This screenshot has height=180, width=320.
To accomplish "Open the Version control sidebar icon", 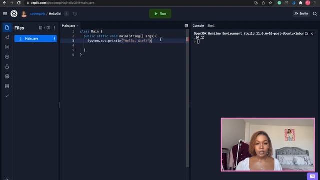I will 7,37.
